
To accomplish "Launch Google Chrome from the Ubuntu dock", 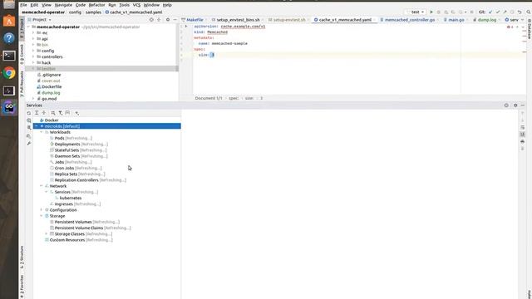I will point(9,73).
